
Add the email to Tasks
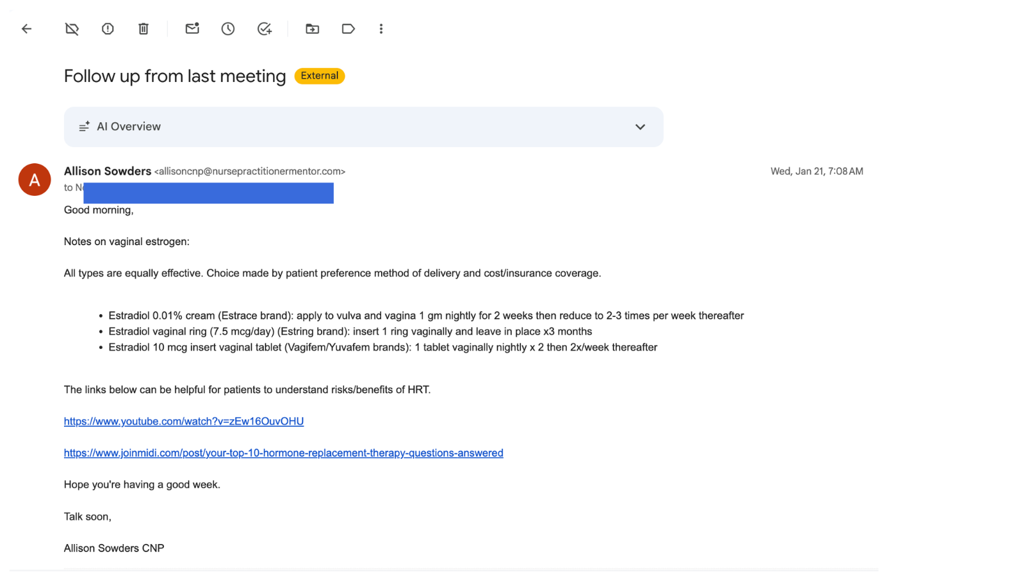point(264,29)
